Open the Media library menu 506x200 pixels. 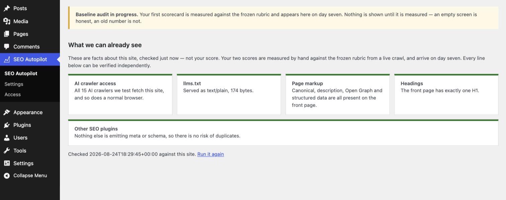coord(30,21)
